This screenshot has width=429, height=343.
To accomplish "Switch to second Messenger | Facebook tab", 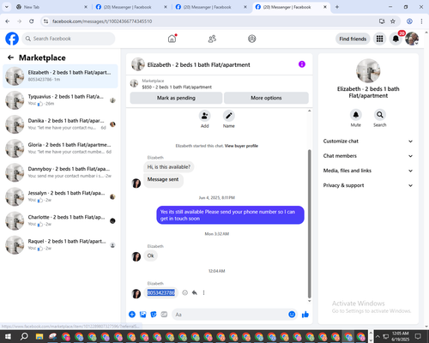I will 211,7.
